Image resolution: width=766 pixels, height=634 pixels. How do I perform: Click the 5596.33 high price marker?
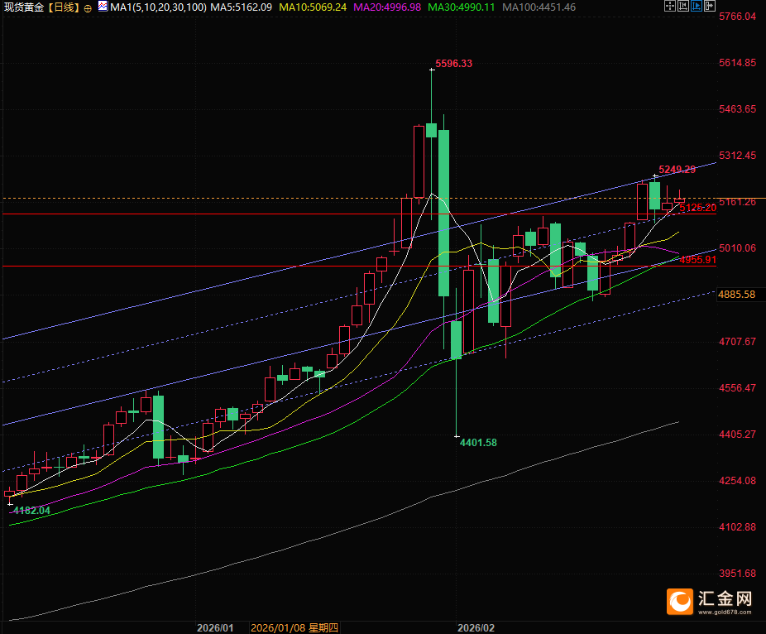point(454,64)
